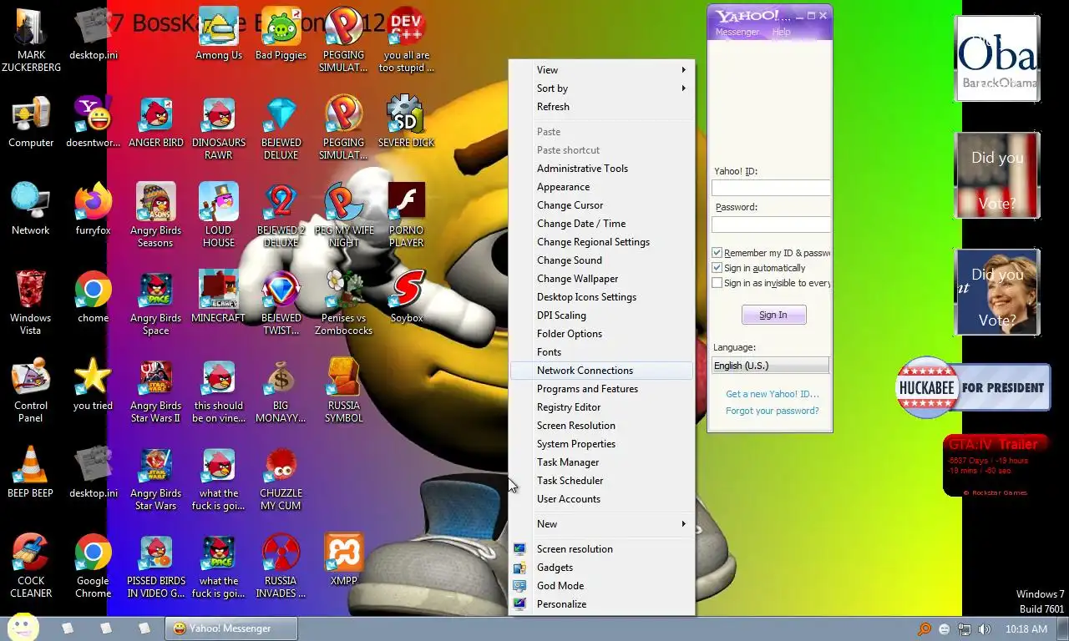Click the BIG MONAYY money bag icon

tap(281, 391)
